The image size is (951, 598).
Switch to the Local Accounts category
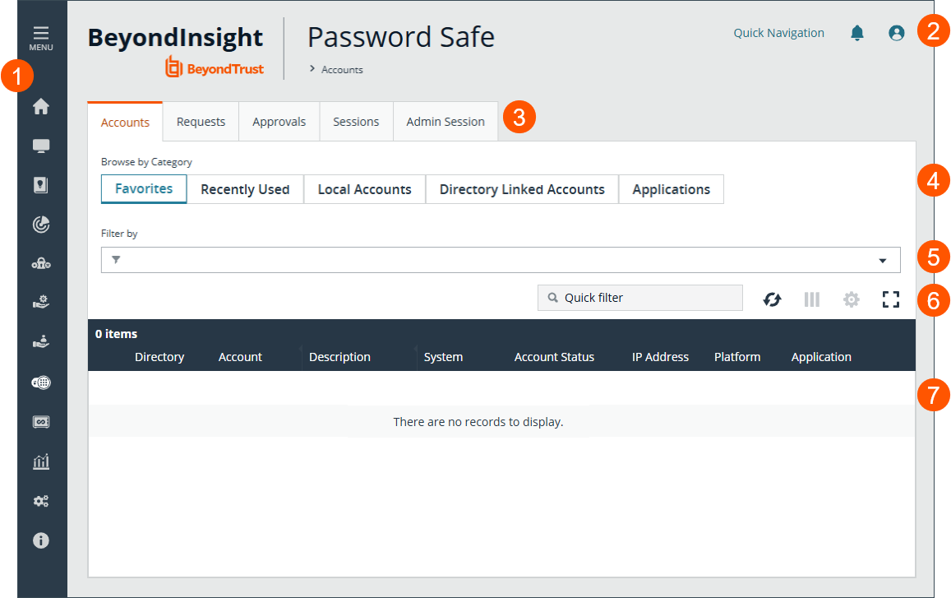[x=364, y=189]
